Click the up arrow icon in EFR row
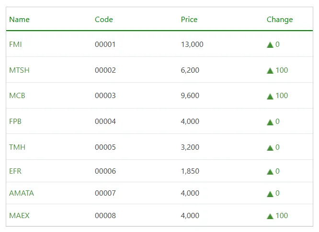Image resolution: width=319 pixels, height=232 pixels. (270, 172)
